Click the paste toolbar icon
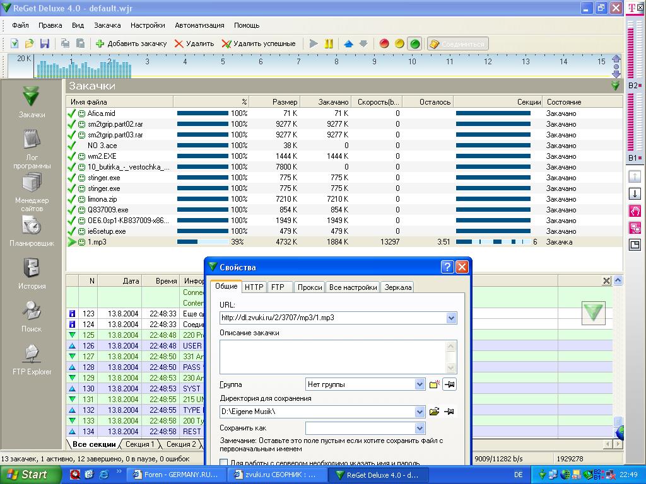The image size is (646, 484). 81,43
